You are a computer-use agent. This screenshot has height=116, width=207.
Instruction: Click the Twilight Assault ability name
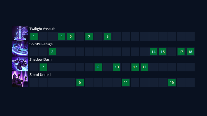click(42, 29)
